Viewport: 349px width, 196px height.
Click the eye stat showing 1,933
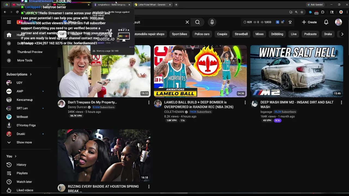[266, 22]
